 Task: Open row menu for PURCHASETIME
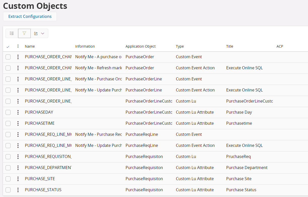click(x=18, y=123)
